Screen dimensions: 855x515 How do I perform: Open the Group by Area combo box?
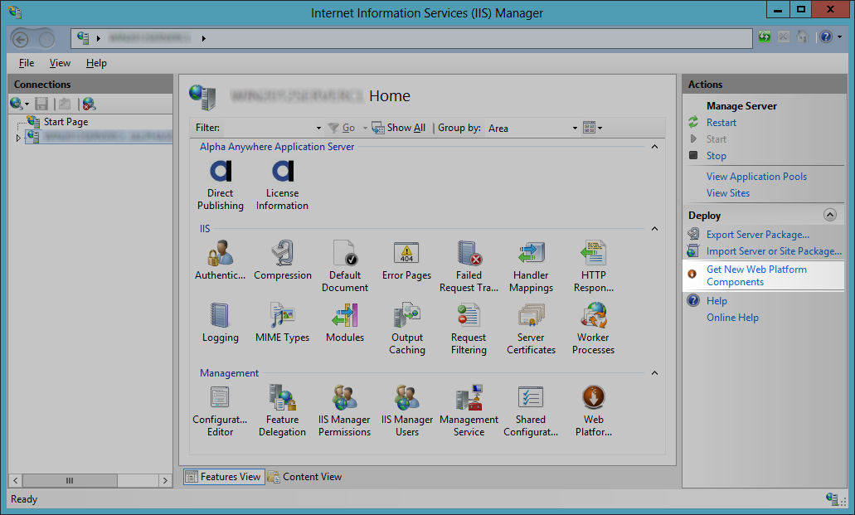532,129
